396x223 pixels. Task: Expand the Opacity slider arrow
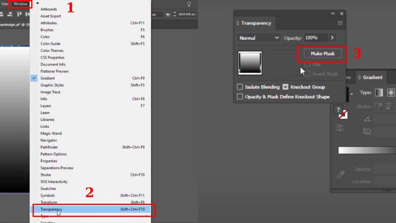(333, 37)
